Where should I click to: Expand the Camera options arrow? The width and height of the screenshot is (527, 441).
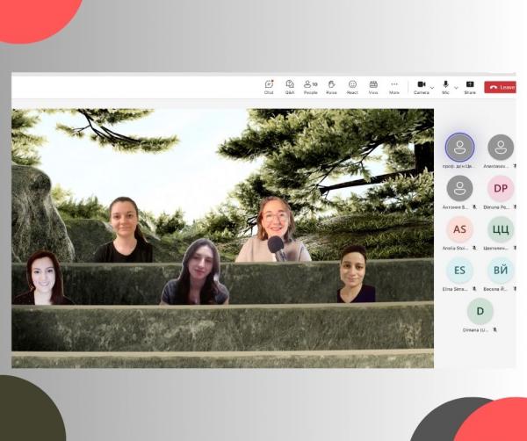(432, 88)
